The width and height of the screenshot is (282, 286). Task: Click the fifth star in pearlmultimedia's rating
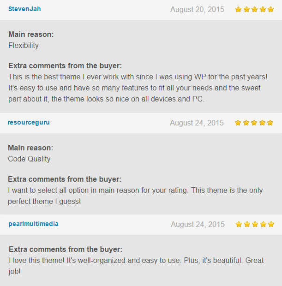pyautogui.click(x=271, y=224)
